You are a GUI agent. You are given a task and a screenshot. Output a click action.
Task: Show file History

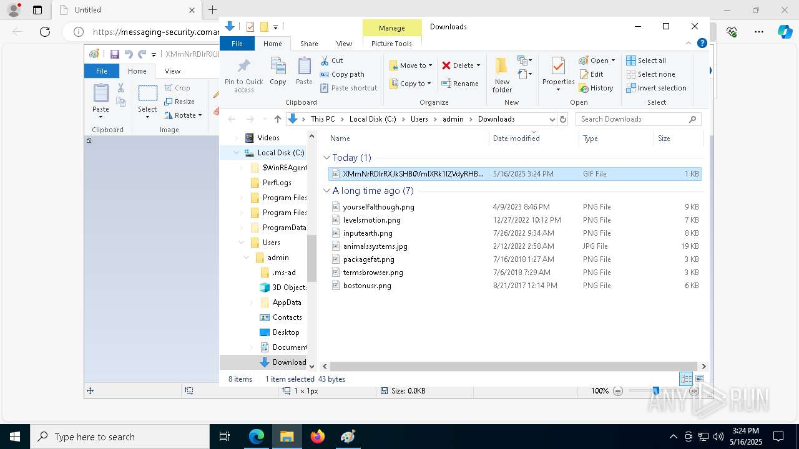596,88
